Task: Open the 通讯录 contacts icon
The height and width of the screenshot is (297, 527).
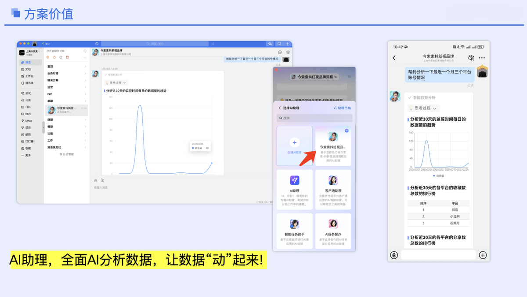Action: click(27, 82)
